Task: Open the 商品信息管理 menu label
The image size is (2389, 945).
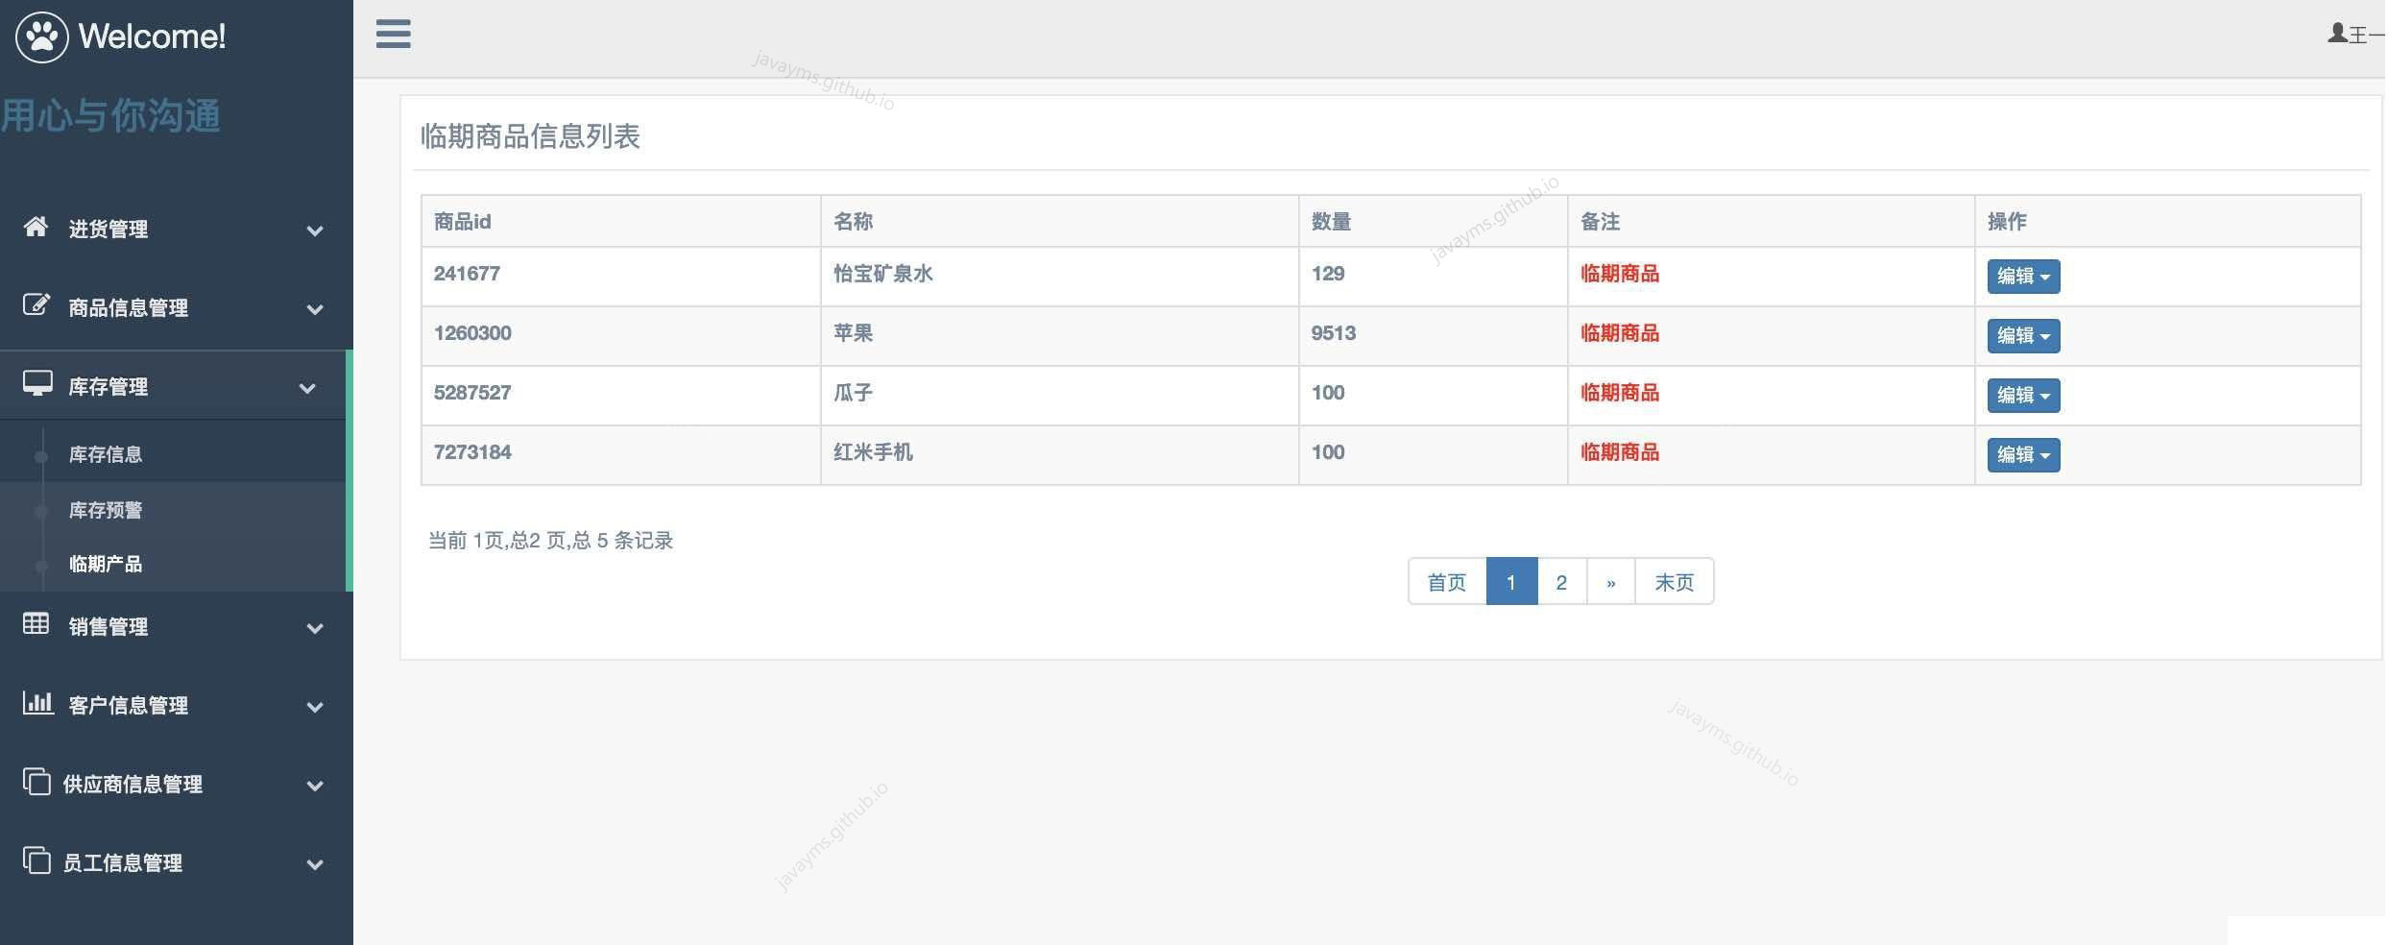Action: coord(128,307)
